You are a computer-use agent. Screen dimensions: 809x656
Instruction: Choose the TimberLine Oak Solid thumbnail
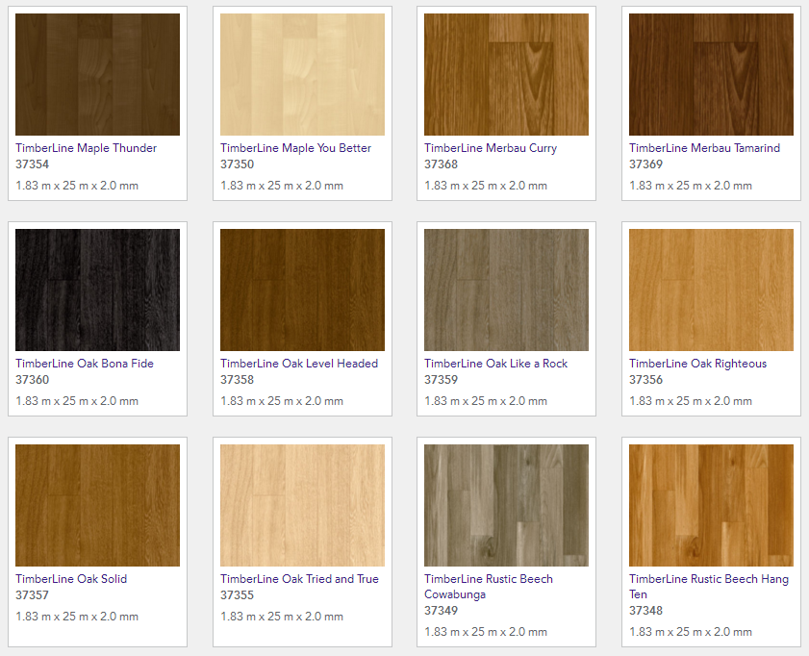pos(97,505)
